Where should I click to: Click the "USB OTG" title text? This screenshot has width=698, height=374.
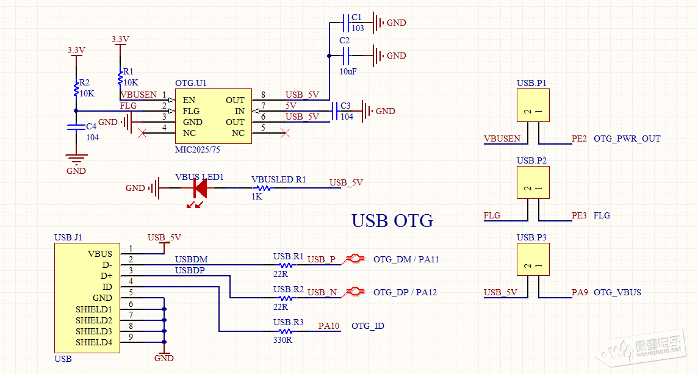click(392, 221)
